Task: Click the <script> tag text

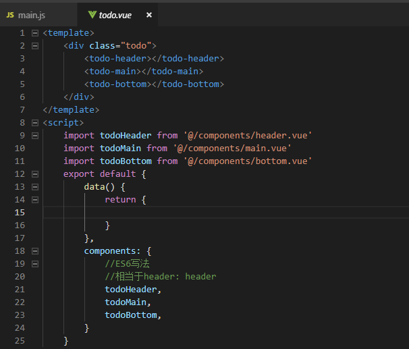Action: click(x=63, y=123)
